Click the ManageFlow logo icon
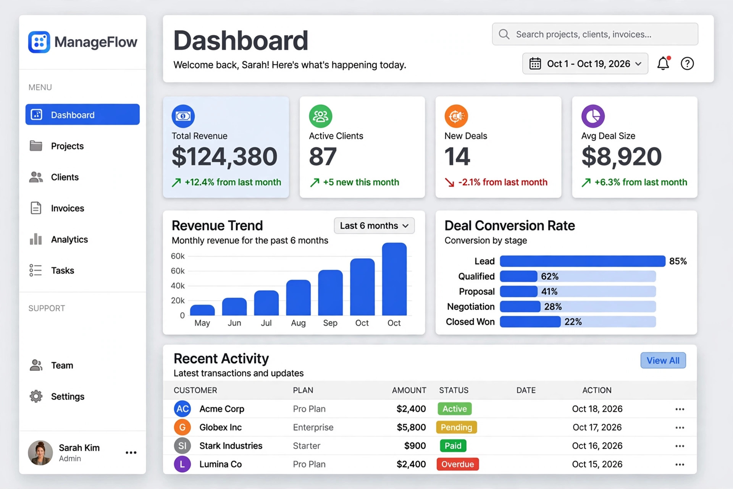This screenshot has width=733, height=489. click(x=39, y=42)
